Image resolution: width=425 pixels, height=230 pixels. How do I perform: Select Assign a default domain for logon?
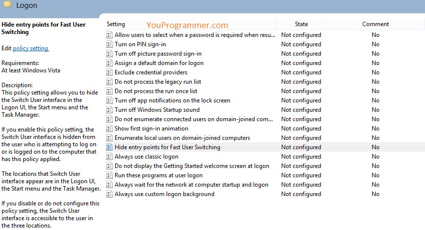coord(159,63)
